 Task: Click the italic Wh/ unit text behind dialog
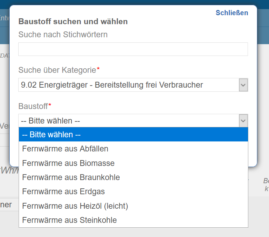[x=10, y=170]
